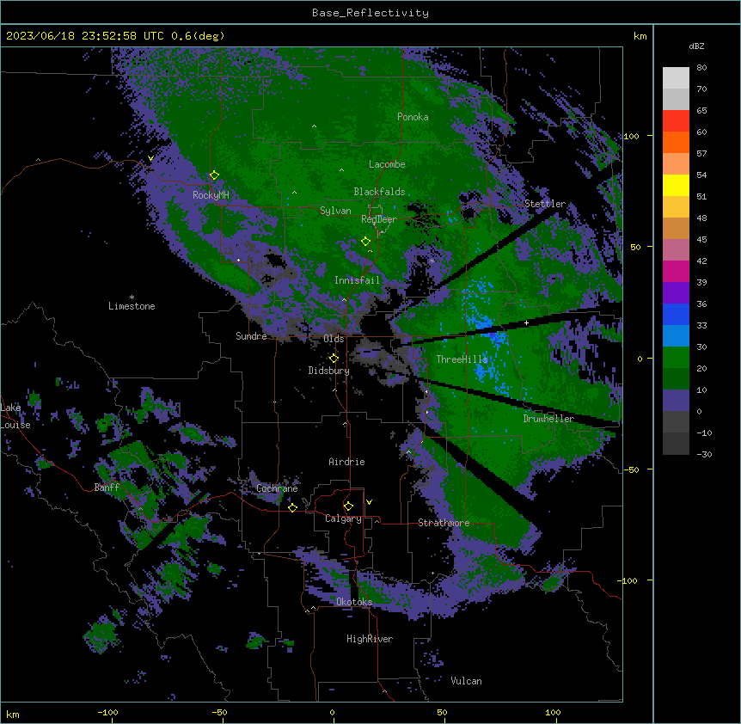Pick the bright yellow swatch in the dBZ legend
This screenshot has width=741, height=724.
[676, 185]
